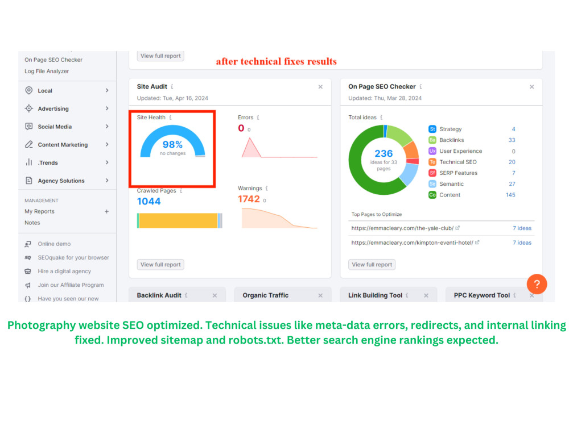
Task: Click the 98% Site Health gauge
Action: [173, 141]
